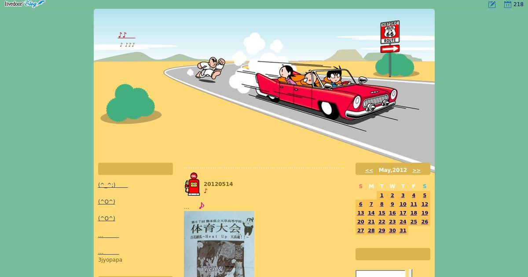
Task: Open the livedoor Blog logo link
Action: (x=25, y=4)
